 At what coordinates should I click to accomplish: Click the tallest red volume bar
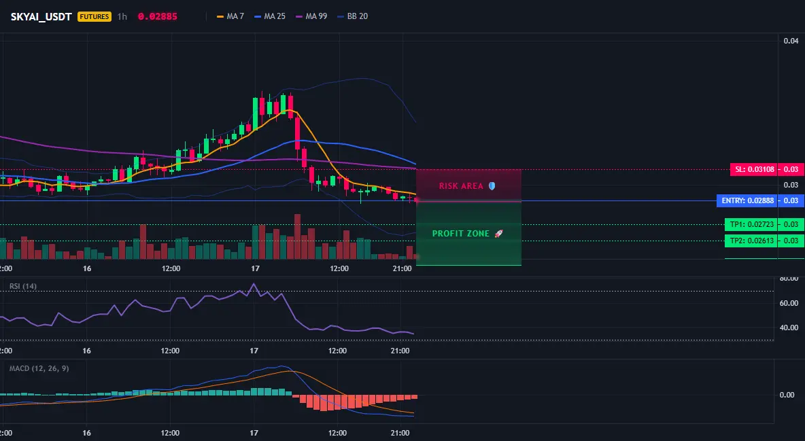click(297, 236)
